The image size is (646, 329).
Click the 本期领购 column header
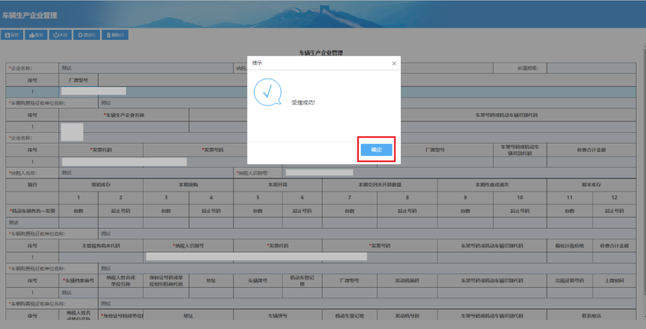pyautogui.click(x=188, y=185)
